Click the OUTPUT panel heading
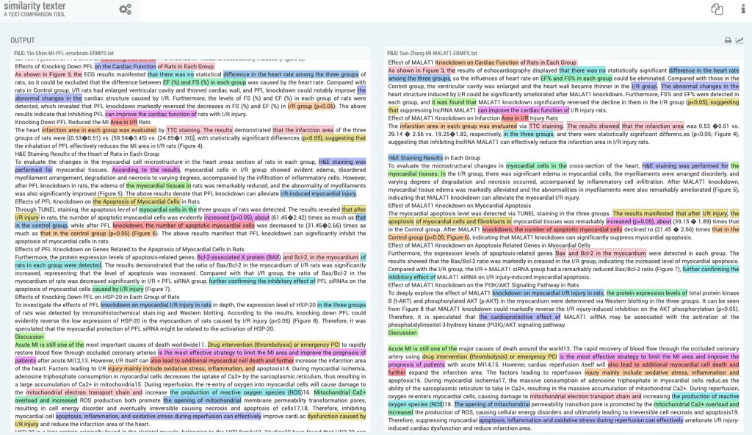The width and height of the screenshot is (752, 435). click(x=23, y=40)
